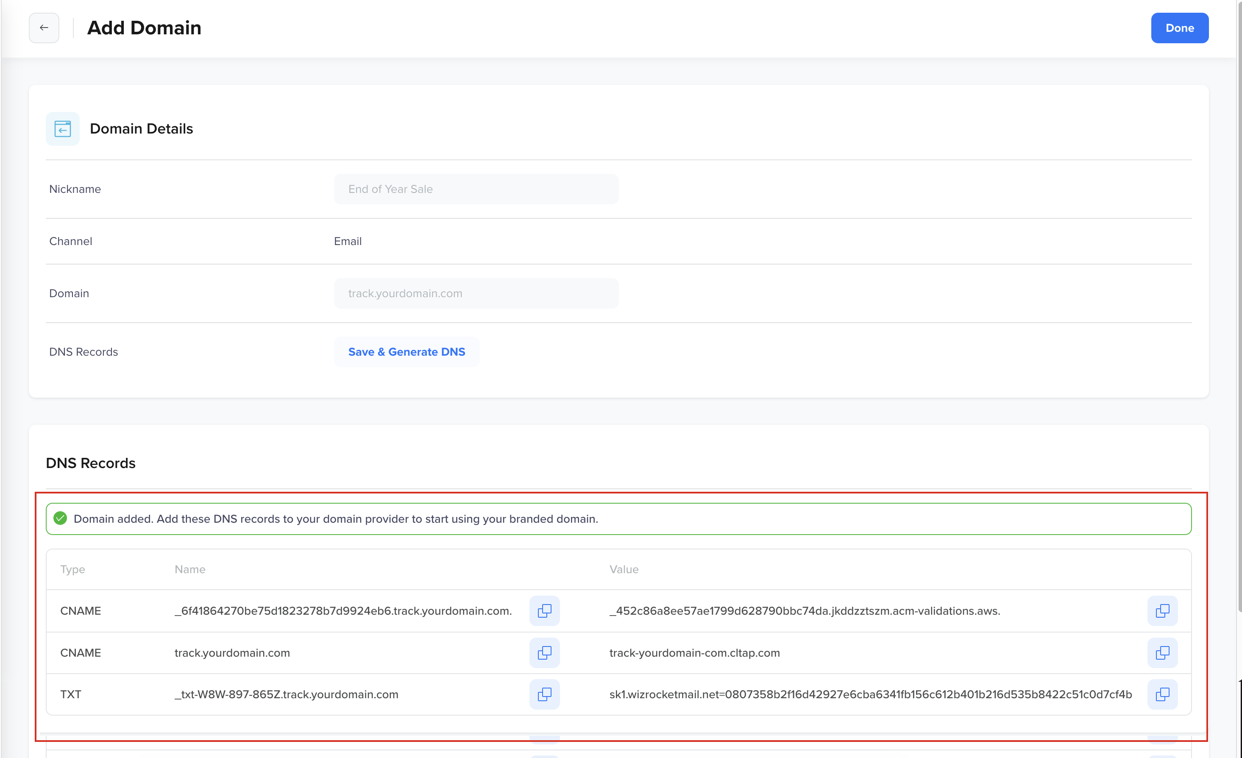Select the track-yourdomain-com.cltap.com value text

click(x=694, y=653)
